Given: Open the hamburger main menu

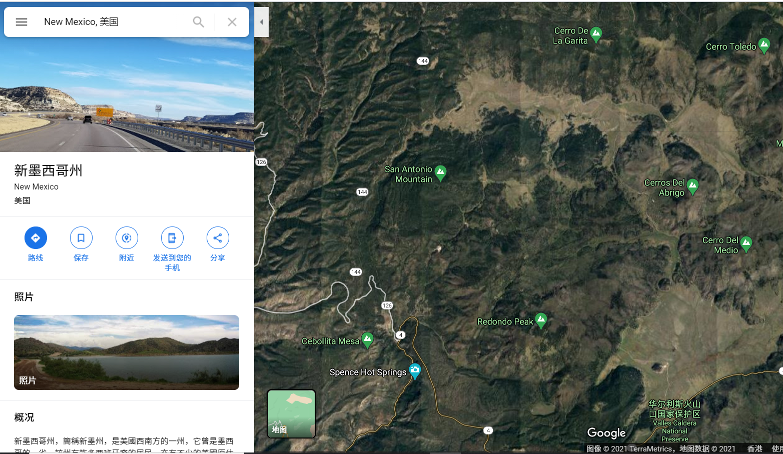Looking at the screenshot, I should [x=22, y=22].
